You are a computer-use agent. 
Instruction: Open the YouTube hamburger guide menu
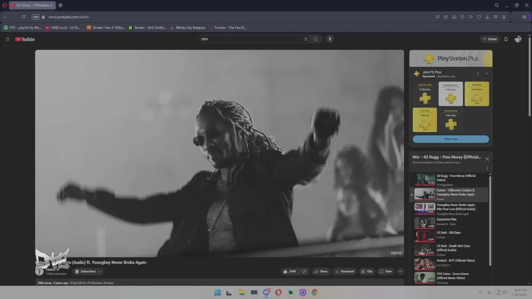pyautogui.click(x=7, y=39)
